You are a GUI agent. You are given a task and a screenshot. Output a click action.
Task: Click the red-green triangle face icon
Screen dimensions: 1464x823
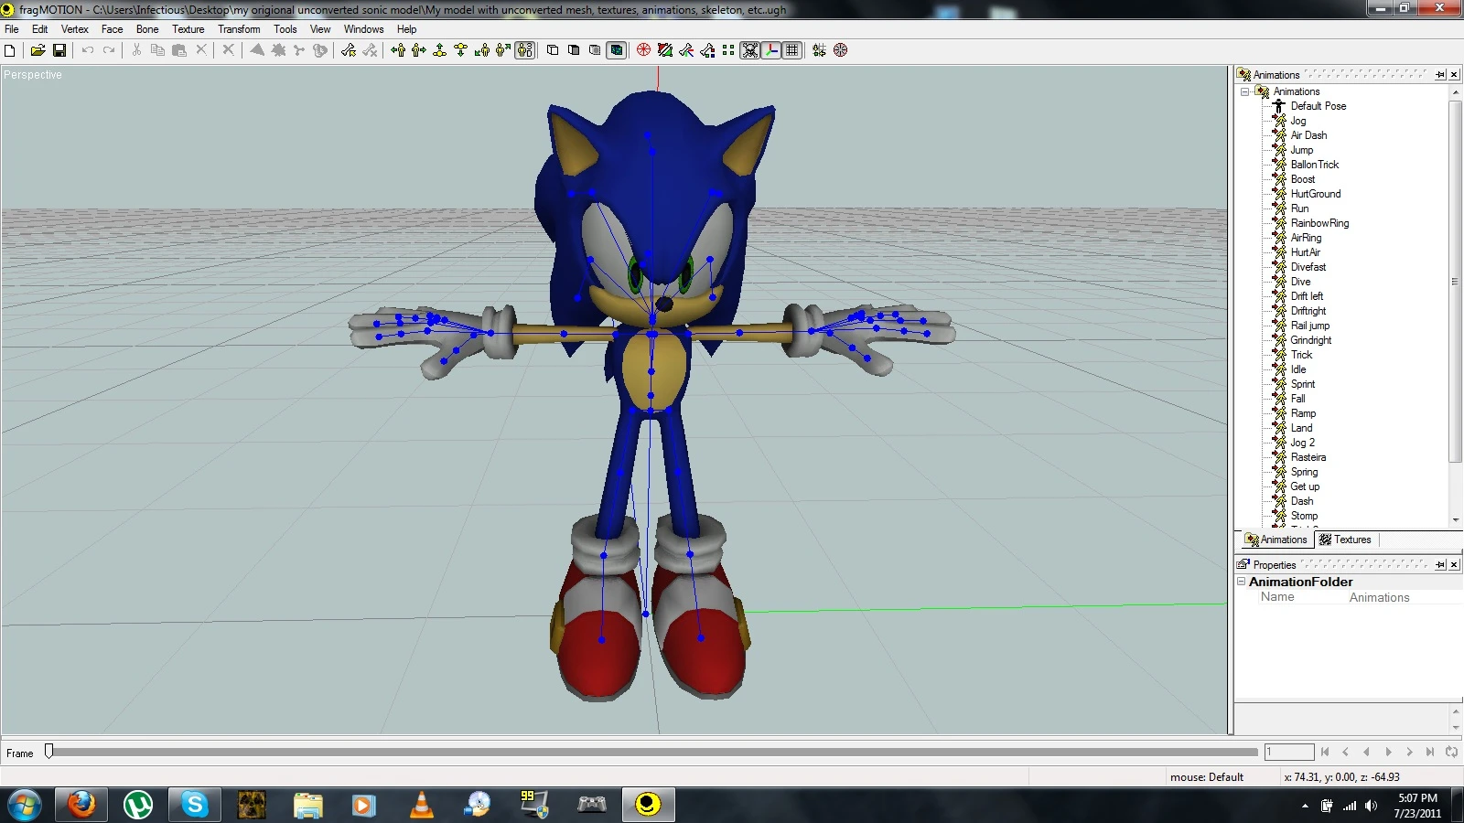click(x=665, y=50)
